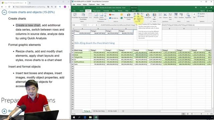Open the My Add-ins dropdown

114,18
